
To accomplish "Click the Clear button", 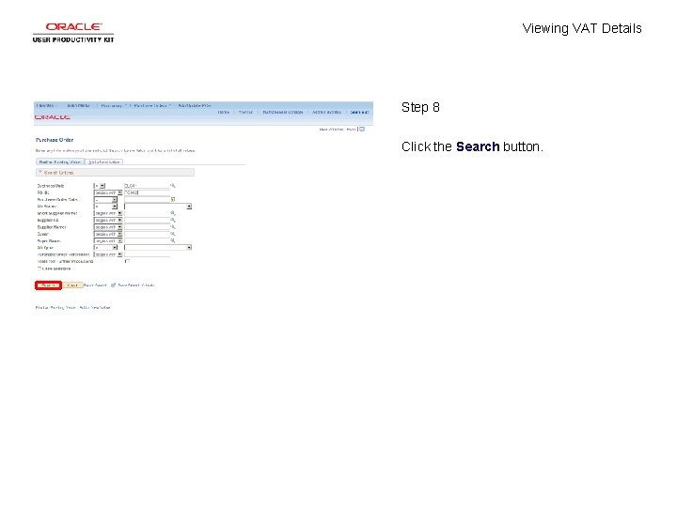I will [72, 285].
